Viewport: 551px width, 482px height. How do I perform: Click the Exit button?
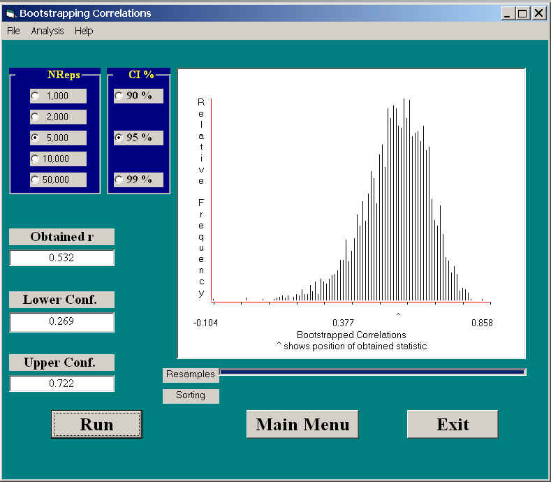click(453, 424)
